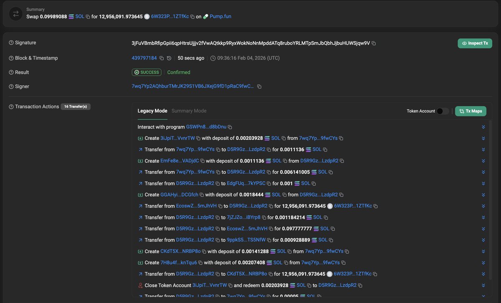Copy 9ppkS5...TS5NfW address
This screenshot has width=501, height=303.
pos(269,240)
